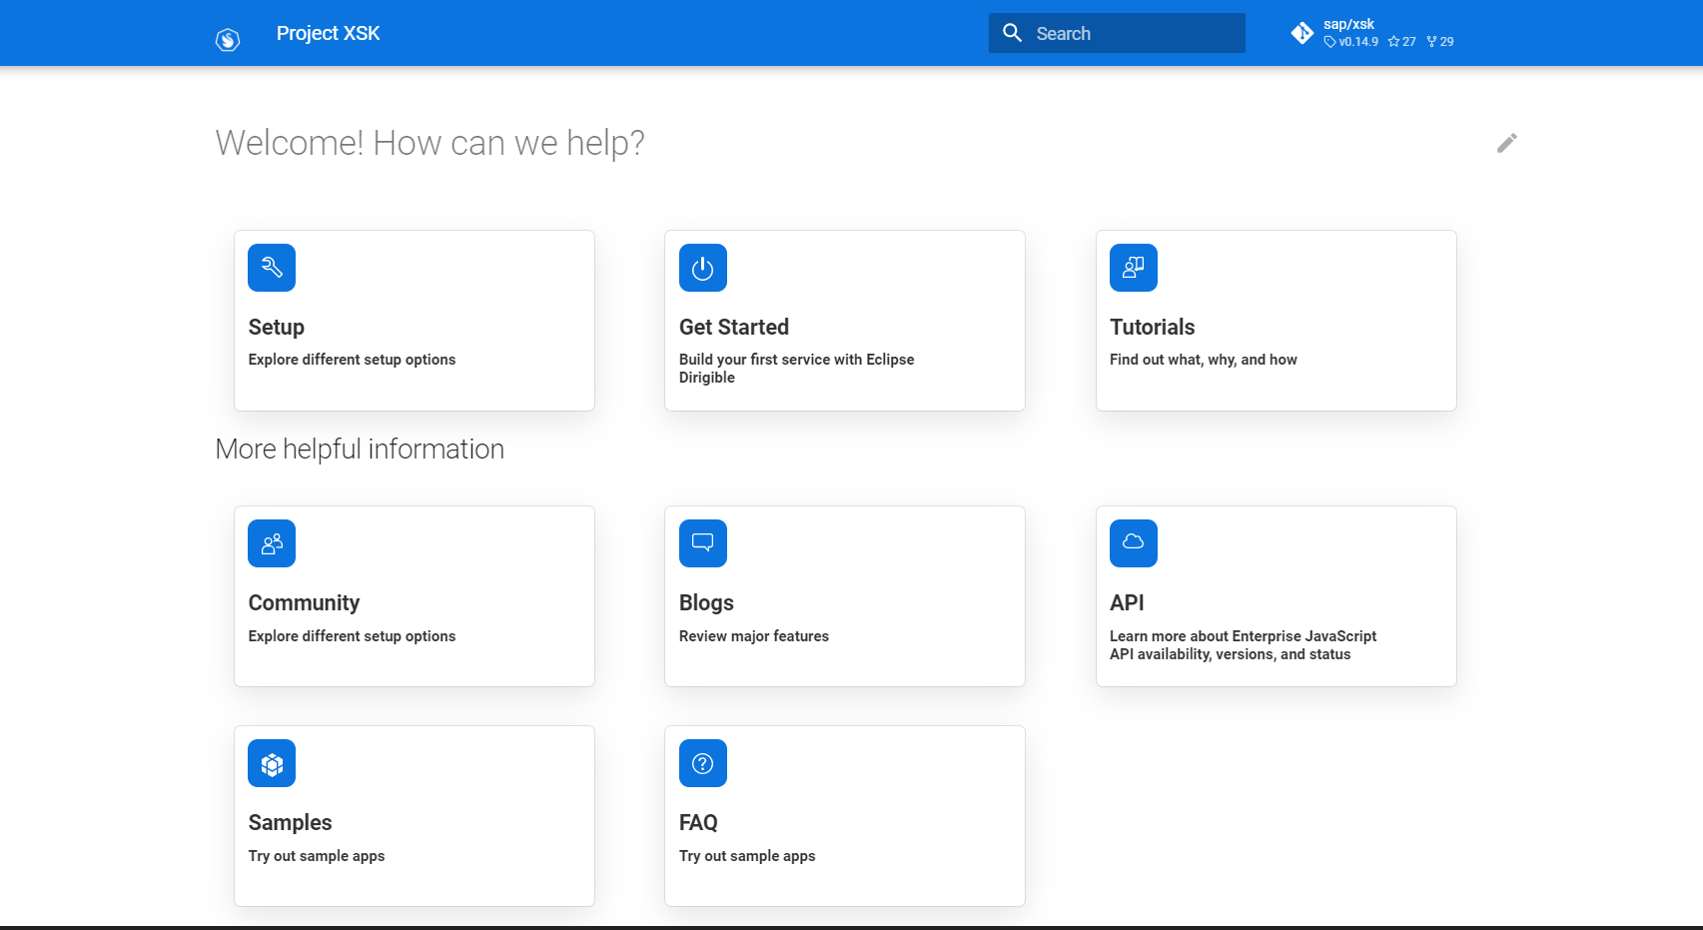Click the cloud icon on the API card
This screenshot has height=930, width=1703.
(1133, 542)
